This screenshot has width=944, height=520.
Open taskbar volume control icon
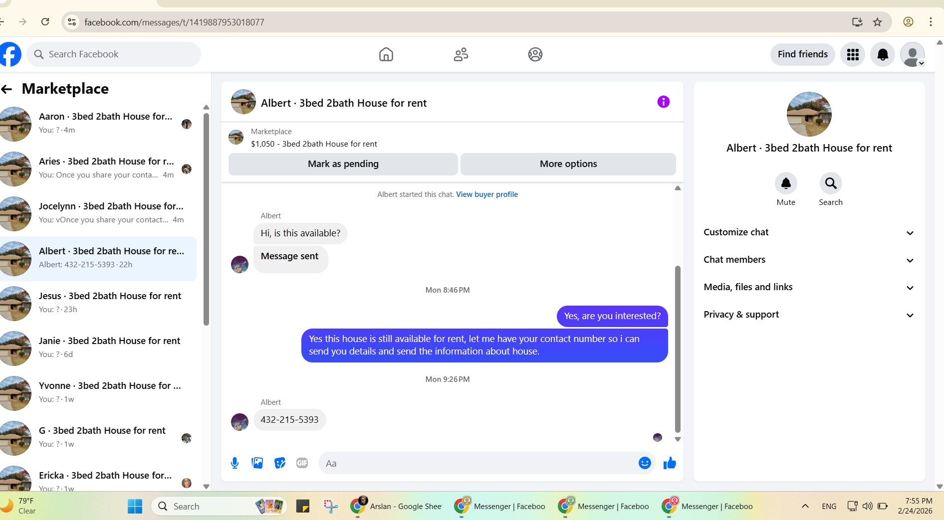tap(868, 506)
